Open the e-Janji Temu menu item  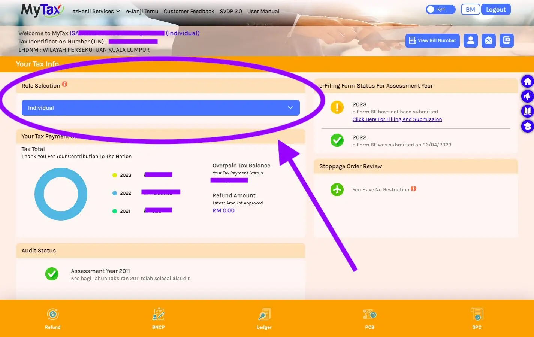tap(142, 11)
